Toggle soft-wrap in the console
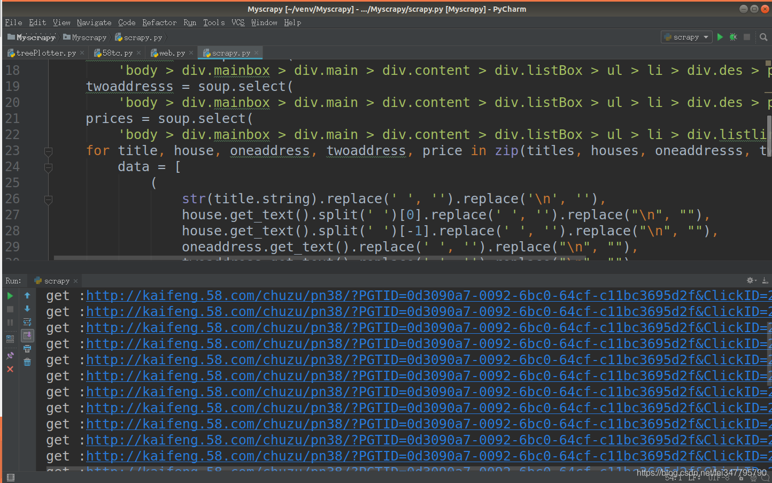The height and width of the screenshot is (483, 772). (x=27, y=322)
